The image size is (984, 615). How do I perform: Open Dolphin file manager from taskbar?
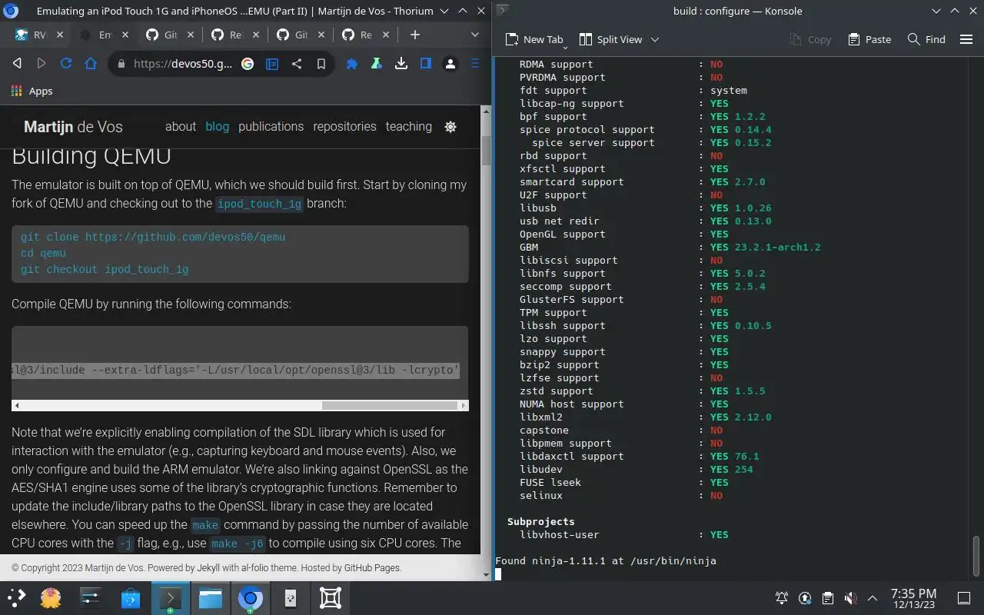(210, 598)
